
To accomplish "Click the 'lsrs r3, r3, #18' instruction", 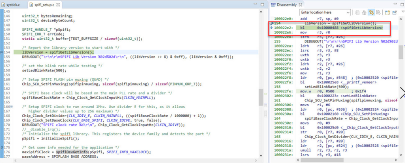I will click(x=320, y=154).
